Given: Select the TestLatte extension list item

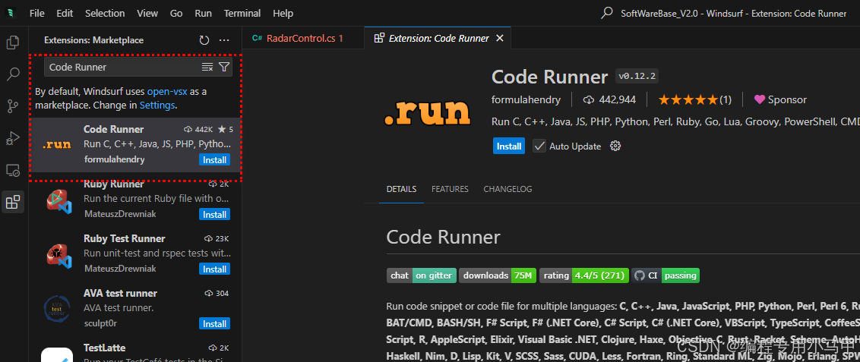Looking at the screenshot, I should [x=135, y=349].
